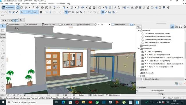Open File Explorer from taskbar
186x105 pixels.
[84, 102]
